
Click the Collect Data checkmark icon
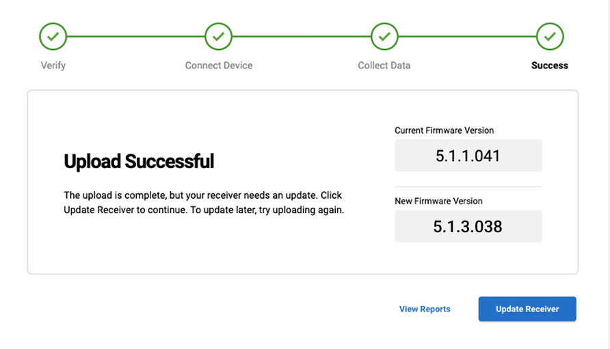coord(384,36)
